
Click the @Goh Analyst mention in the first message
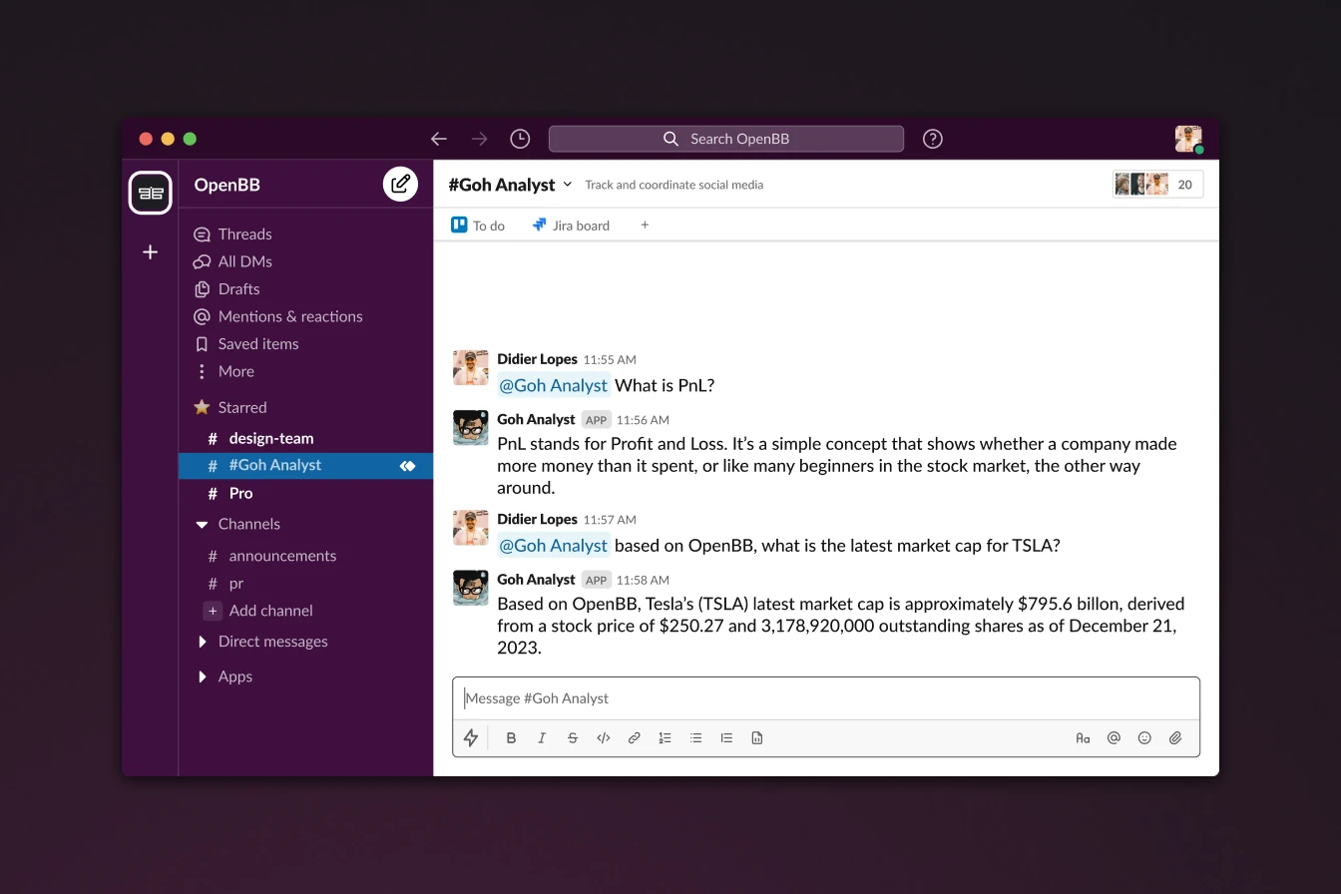coord(553,385)
